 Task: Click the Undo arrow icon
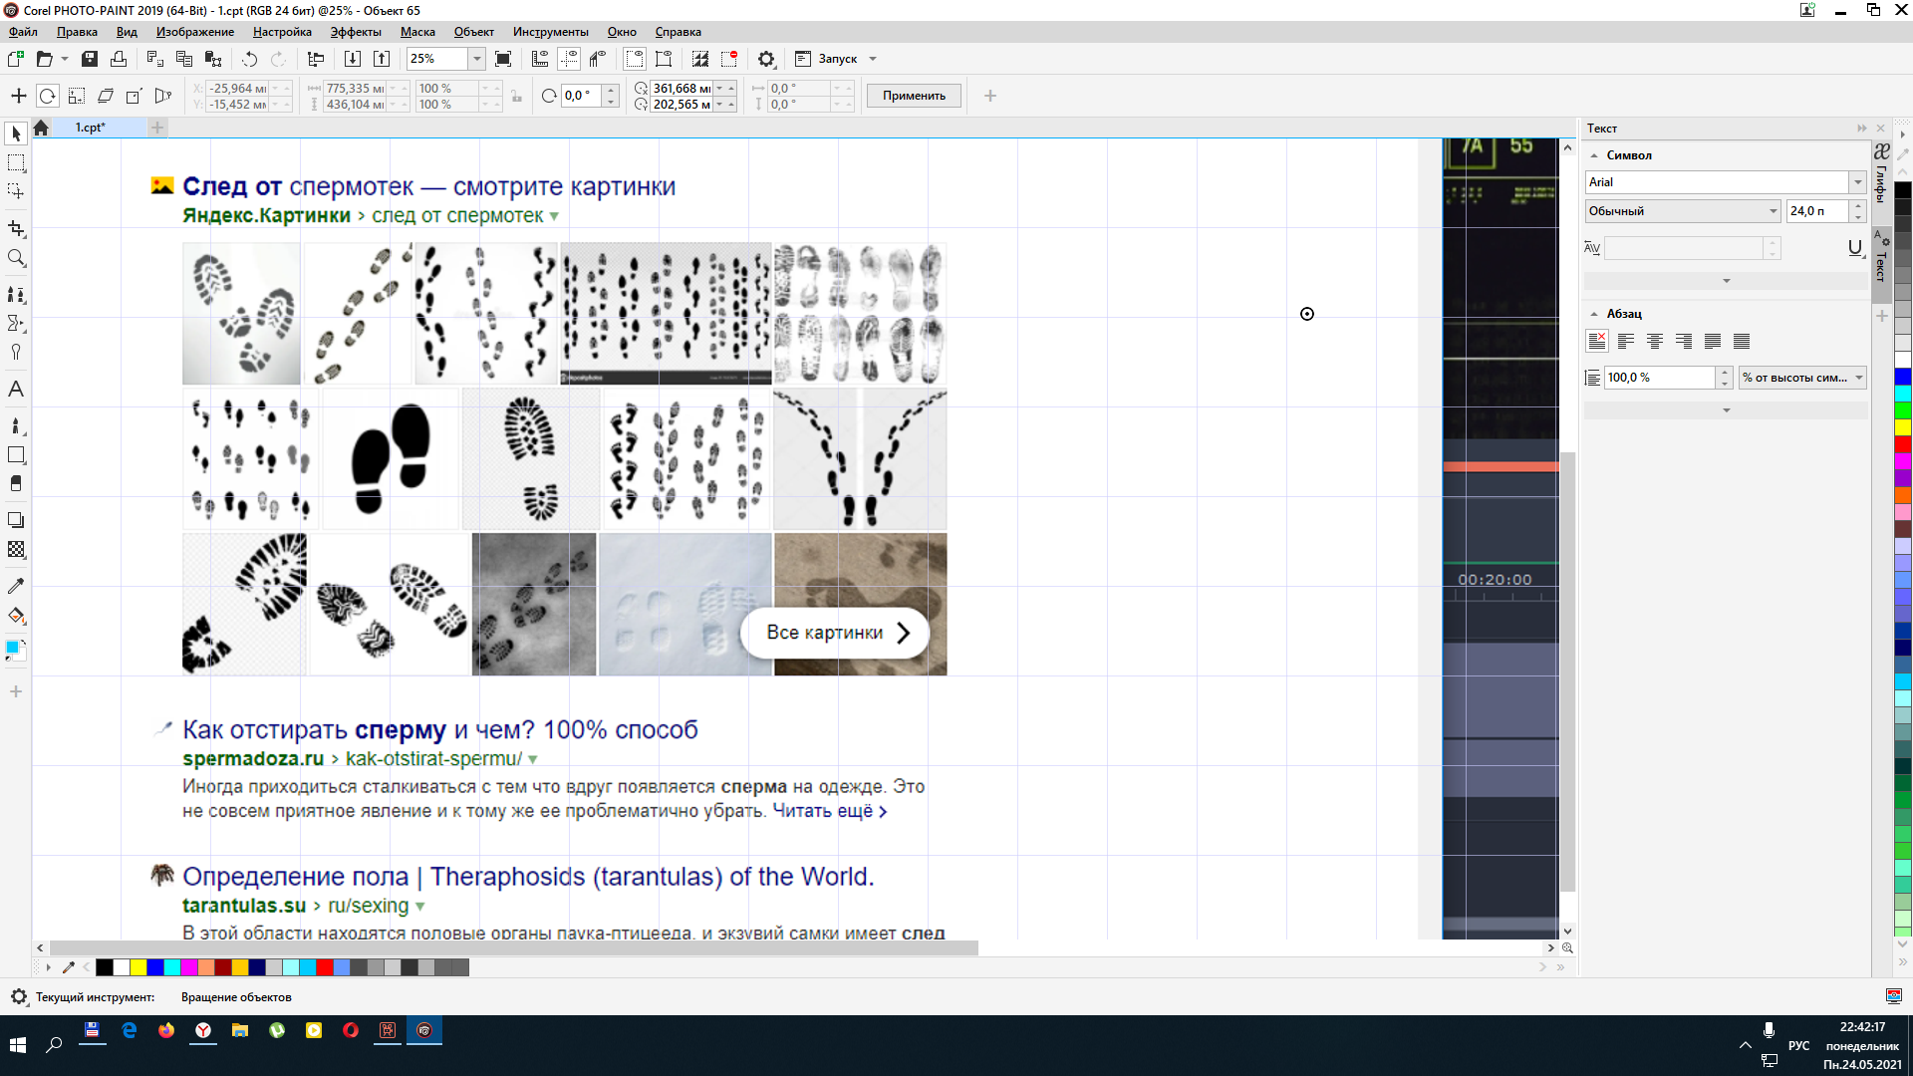(x=250, y=59)
